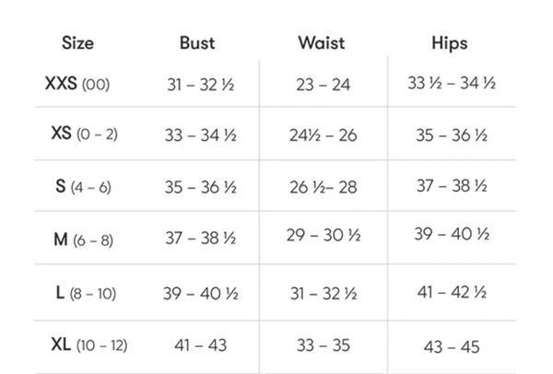Click the XL waist value 33 – 35
The width and height of the screenshot is (553, 374).
point(324,345)
